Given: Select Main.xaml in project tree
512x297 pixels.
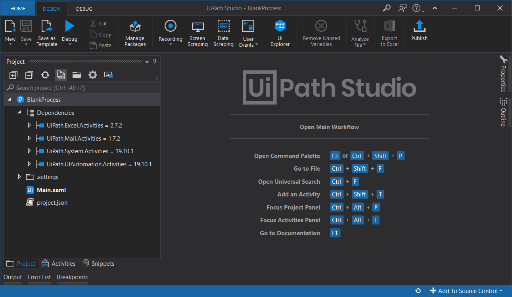Looking at the screenshot, I should tap(51, 190).
